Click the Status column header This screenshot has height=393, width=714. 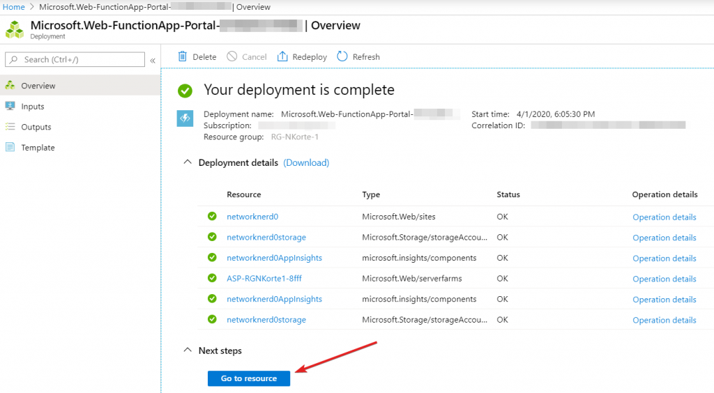[508, 194]
